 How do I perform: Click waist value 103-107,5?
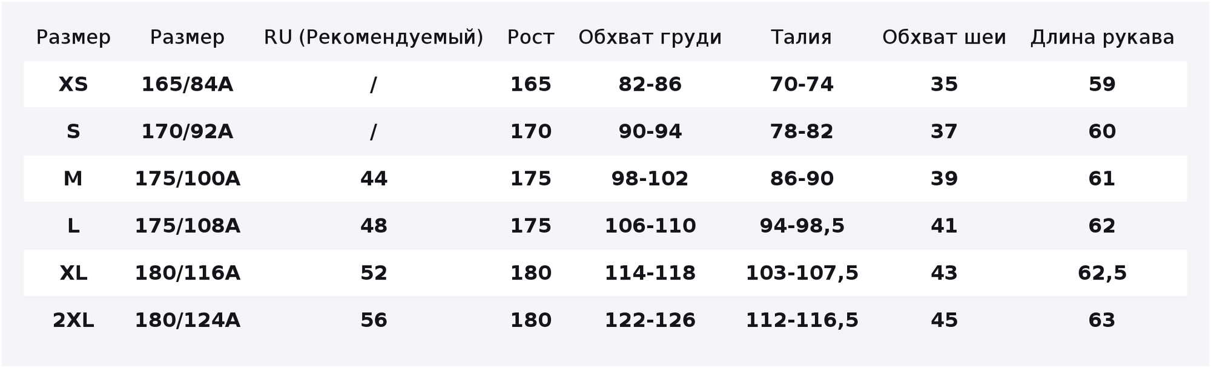802,273
